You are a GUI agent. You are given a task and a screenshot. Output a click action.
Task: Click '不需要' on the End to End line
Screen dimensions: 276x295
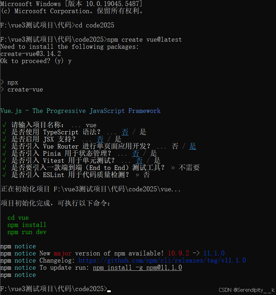point(189,168)
